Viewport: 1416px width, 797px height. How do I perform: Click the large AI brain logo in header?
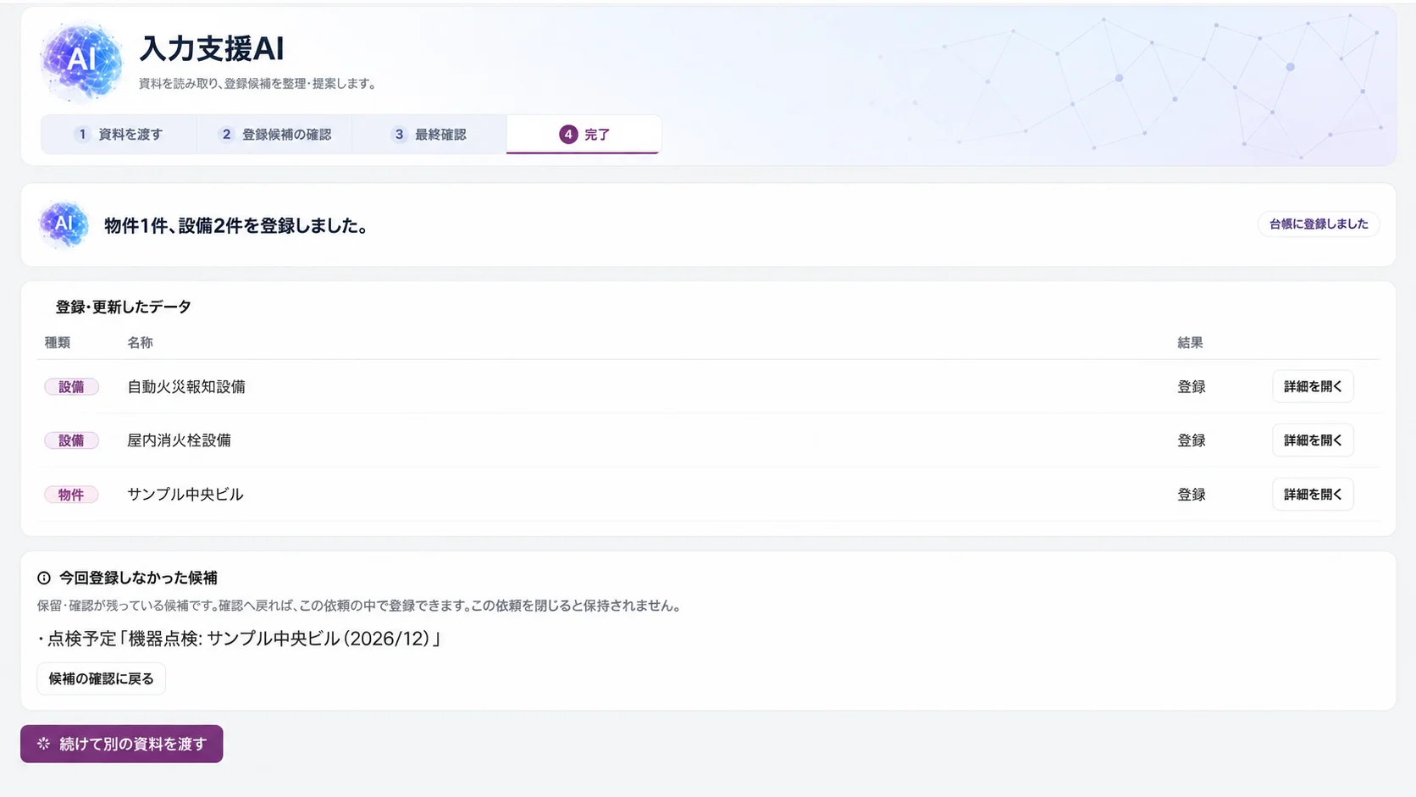[x=81, y=61]
